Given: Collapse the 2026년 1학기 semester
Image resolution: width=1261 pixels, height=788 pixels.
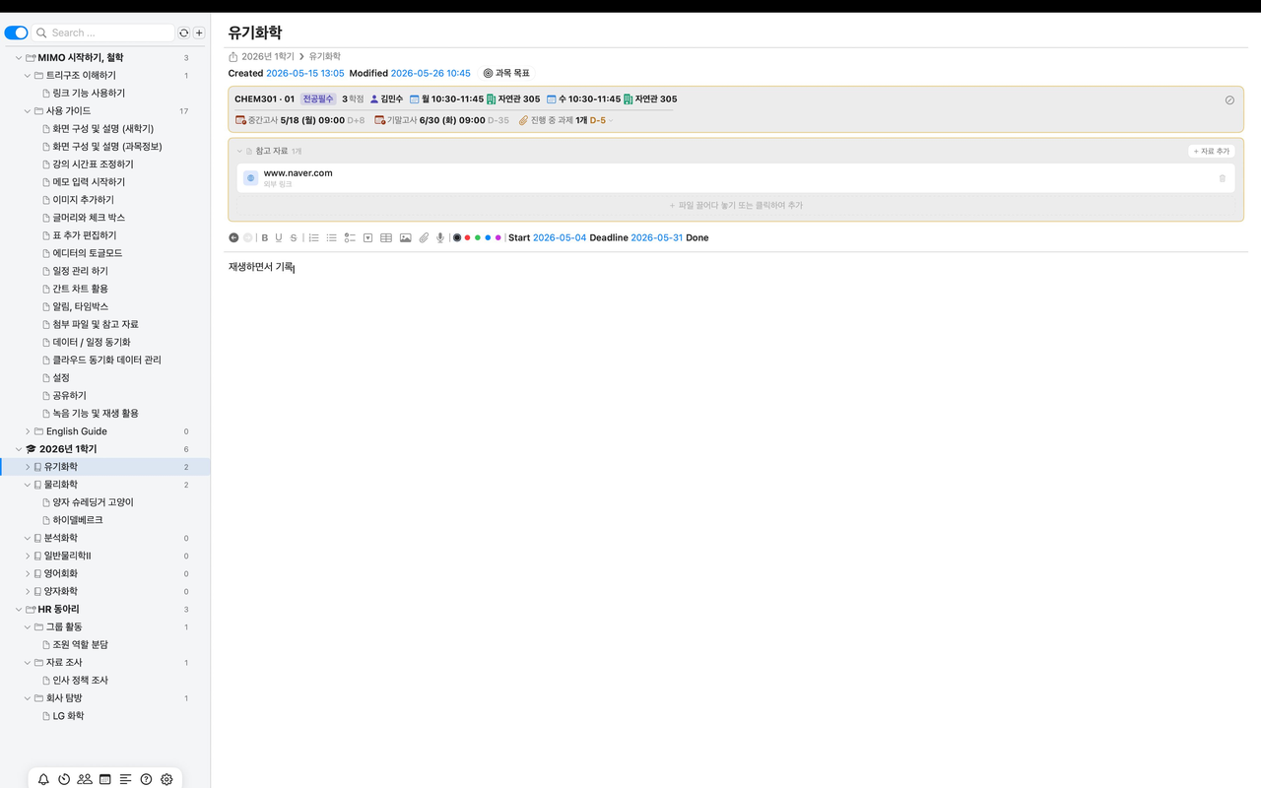Looking at the screenshot, I should point(19,449).
